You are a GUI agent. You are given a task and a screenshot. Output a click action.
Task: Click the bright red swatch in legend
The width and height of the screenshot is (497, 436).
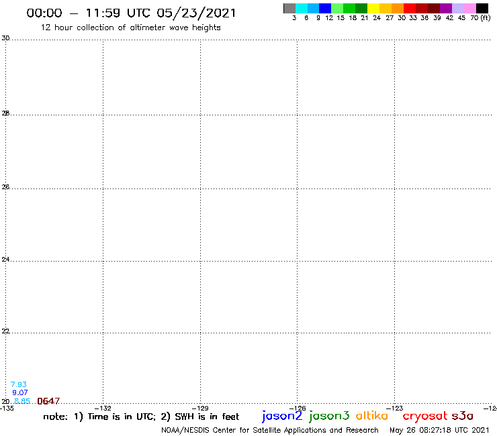click(409, 8)
